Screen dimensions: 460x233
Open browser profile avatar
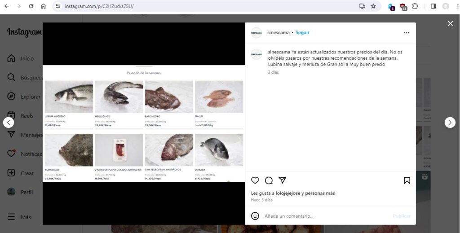(445, 6)
